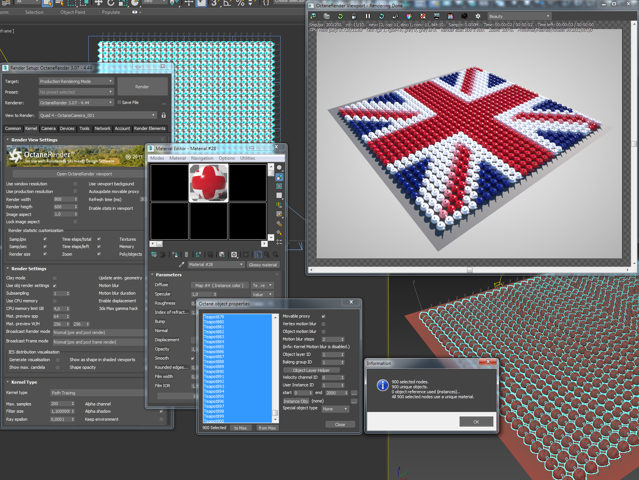Open the Render Elements tab
This screenshot has height=480, width=639.
pos(150,128)
